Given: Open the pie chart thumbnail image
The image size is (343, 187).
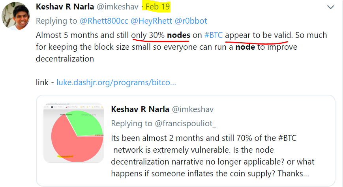Looking at the screenshot, I should click(x=73, y=133).
